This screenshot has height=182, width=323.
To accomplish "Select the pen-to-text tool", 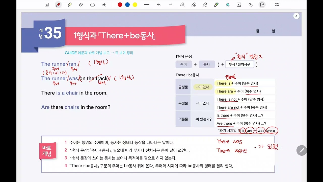I will point(205,5).
